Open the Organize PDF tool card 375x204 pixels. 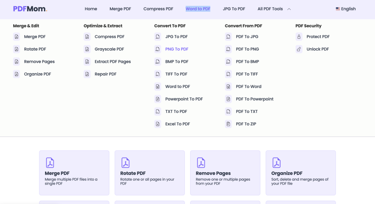tap(300, 173)
